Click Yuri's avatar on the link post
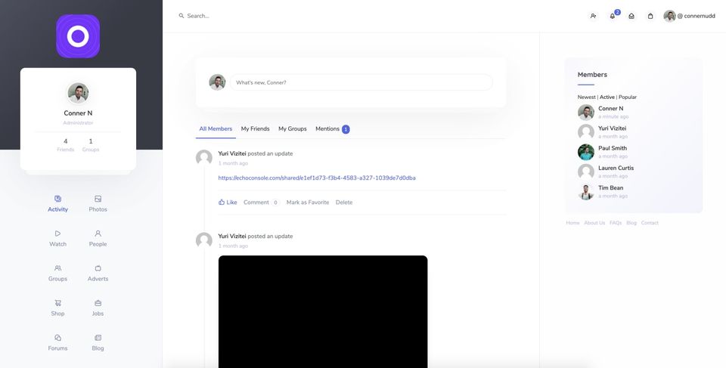 [203, 158]
